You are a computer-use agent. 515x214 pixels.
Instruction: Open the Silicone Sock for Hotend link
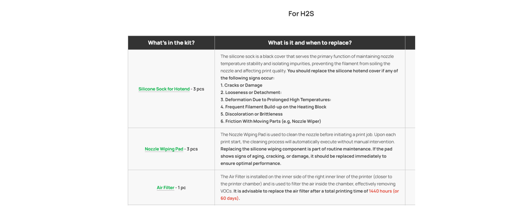click(x=164, y=89)
